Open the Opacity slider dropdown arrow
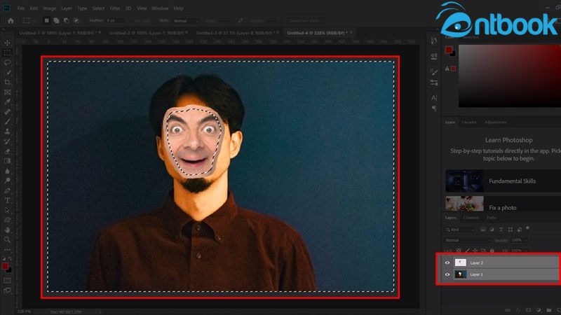This screenshot has width=561, height=315. tap(526, 240)
